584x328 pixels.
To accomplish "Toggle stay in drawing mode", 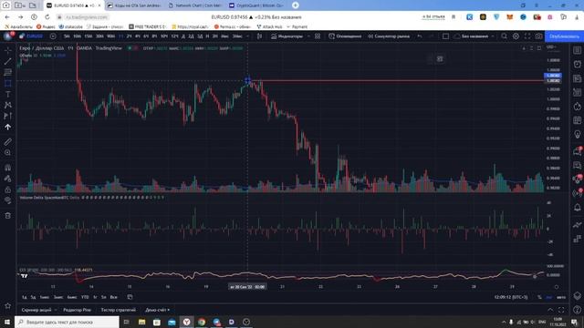I will [x=8, y=179].
